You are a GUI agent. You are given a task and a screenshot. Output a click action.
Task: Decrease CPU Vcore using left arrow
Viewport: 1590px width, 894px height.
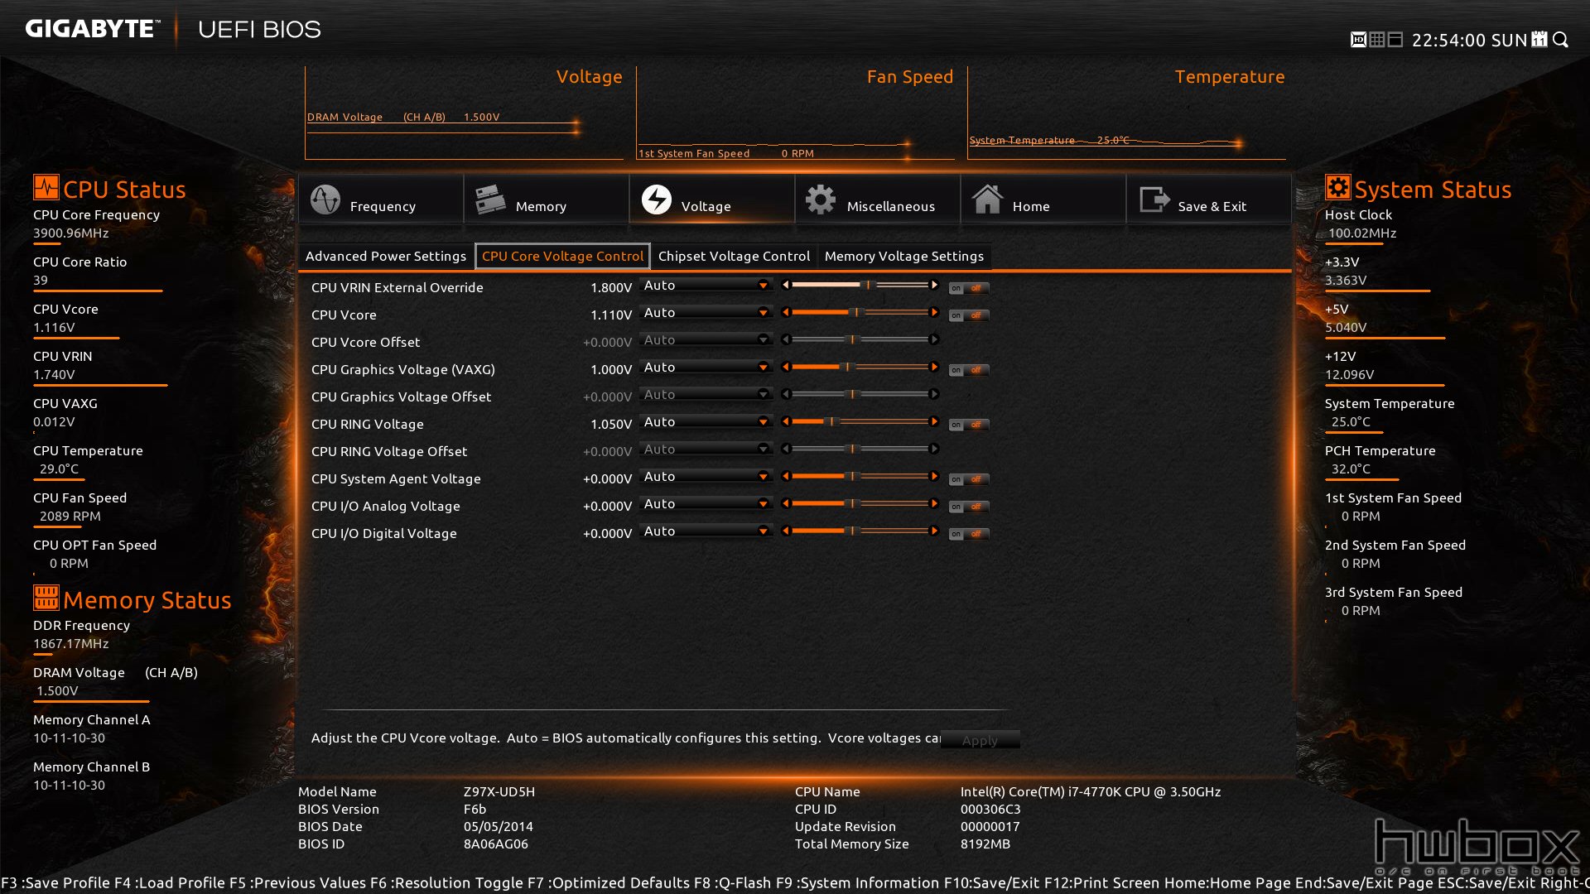[786, 312]
